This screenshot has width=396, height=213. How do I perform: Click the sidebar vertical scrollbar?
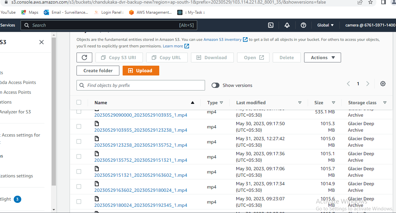tap(54, 111)
